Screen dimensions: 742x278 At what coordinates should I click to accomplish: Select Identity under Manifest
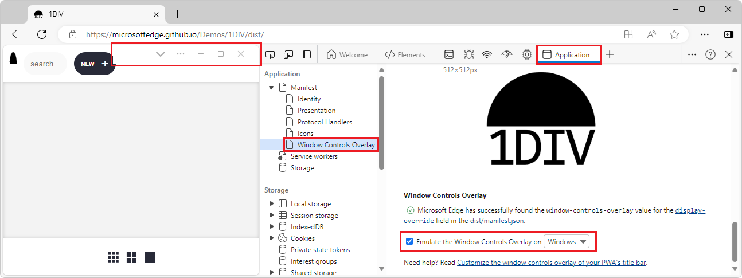[x=309, y=99]
